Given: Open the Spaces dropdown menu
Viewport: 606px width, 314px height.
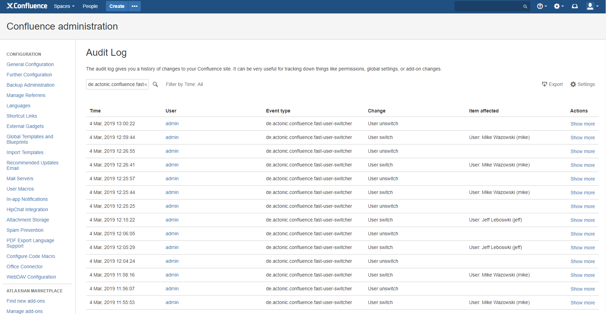Looking at the screenshot, I should [64, 6].
